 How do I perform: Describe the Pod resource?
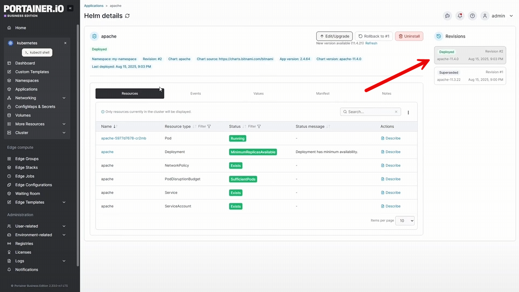click(391, 139)
